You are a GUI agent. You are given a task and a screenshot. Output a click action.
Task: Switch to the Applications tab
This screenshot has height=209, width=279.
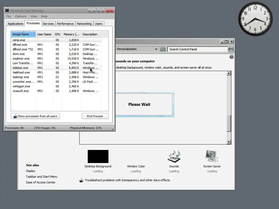pos(16,24)
